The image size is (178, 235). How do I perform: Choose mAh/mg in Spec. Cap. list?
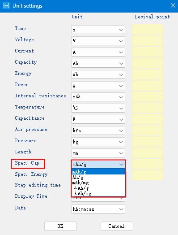[x=98, y=183]
